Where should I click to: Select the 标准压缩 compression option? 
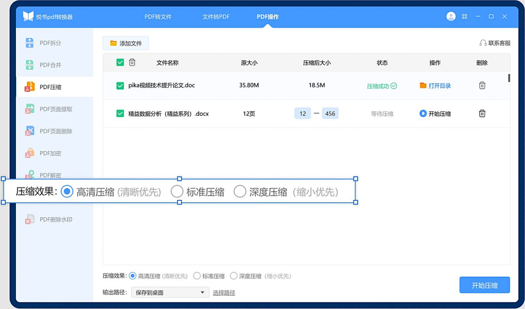tap(177, 191)
